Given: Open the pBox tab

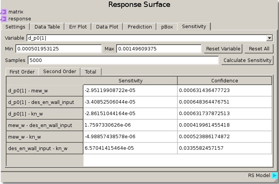Looking at the screenshot, I should 167,27.
